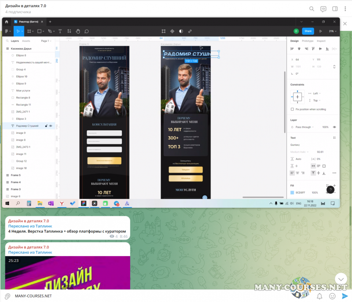Select the Rectangle 11 layer
Image resolution: width=352 pixels, height=302 pixels.
pyautogui.click(x=23, y=105)
